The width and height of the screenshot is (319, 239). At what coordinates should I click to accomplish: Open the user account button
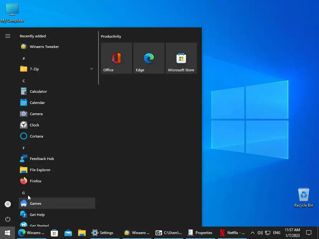point(8,204)
